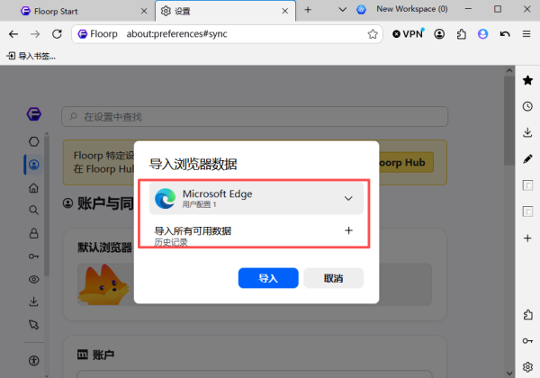The width and height of the screenshot is (540, 378).
Task: Open the hamburger application menu
Action: point(526,34)
